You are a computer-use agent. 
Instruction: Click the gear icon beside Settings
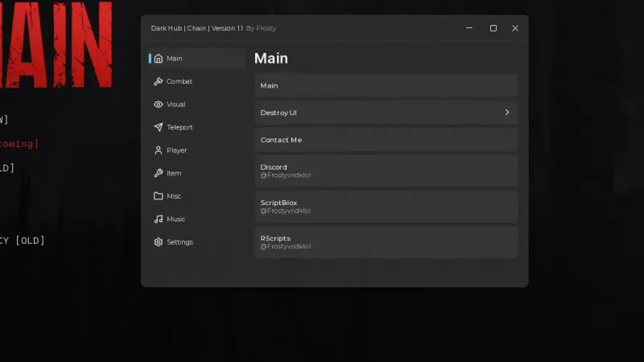pyautogui.click(x=158, y=242)
